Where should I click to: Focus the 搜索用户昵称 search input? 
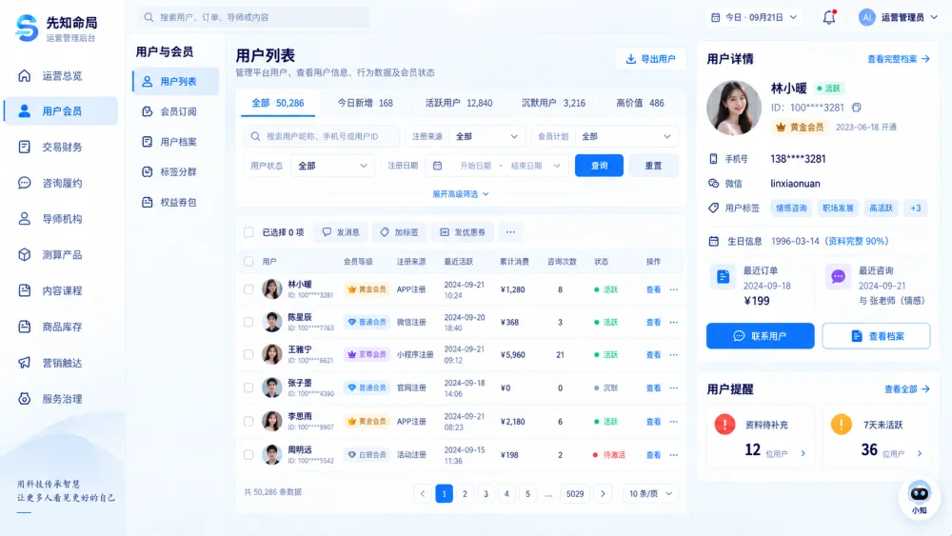click(322, 136)
